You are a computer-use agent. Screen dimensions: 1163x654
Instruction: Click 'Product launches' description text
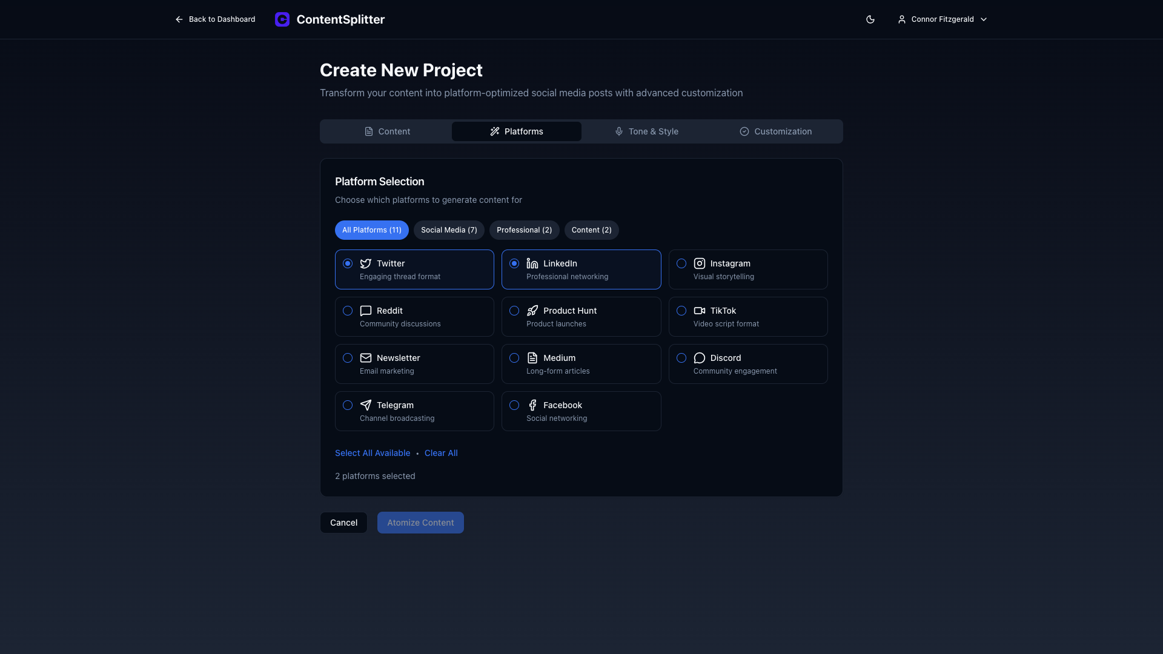(x=556, y=324)
